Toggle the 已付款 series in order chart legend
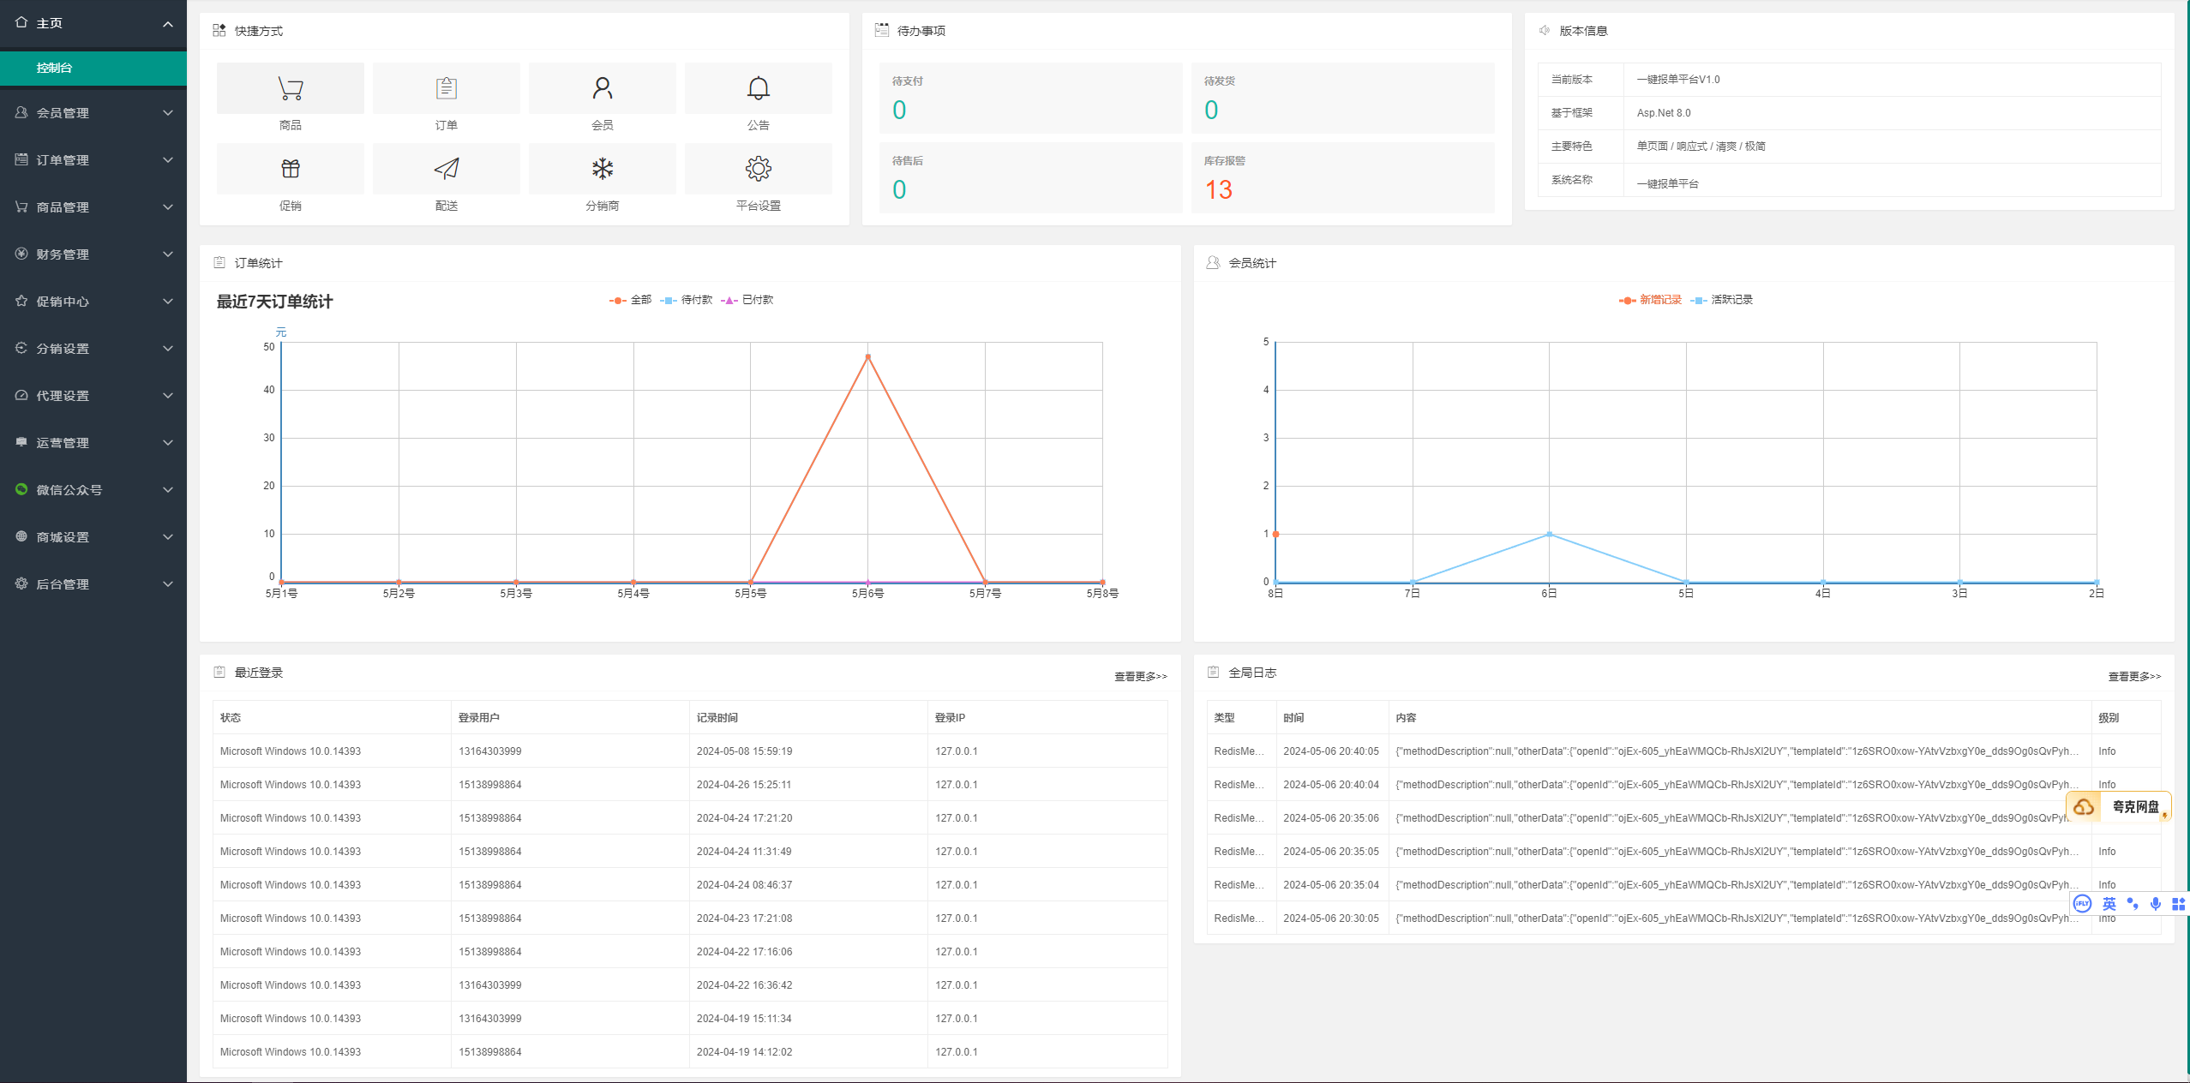Screen dimensions: 2190x1083 pos(747,300)
